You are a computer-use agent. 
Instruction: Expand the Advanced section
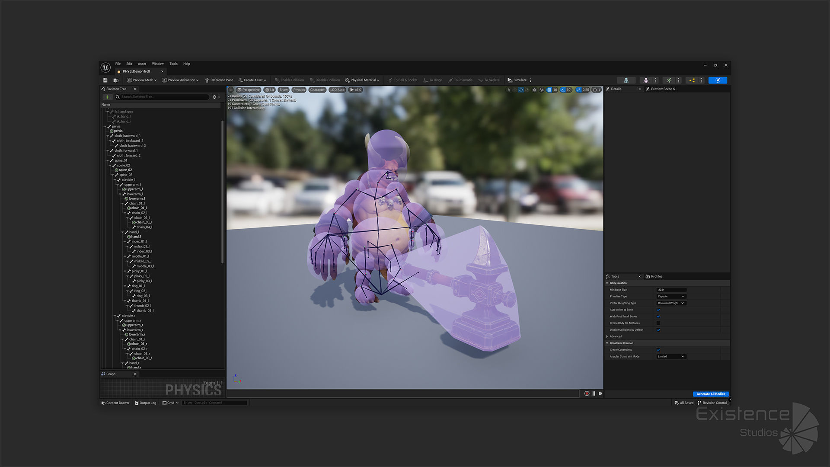coord(607,336)
